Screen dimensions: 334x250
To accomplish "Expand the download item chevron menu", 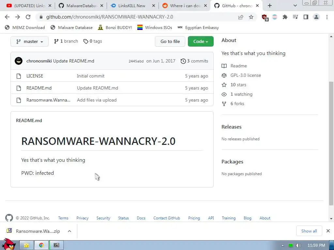I will (69, 231).
